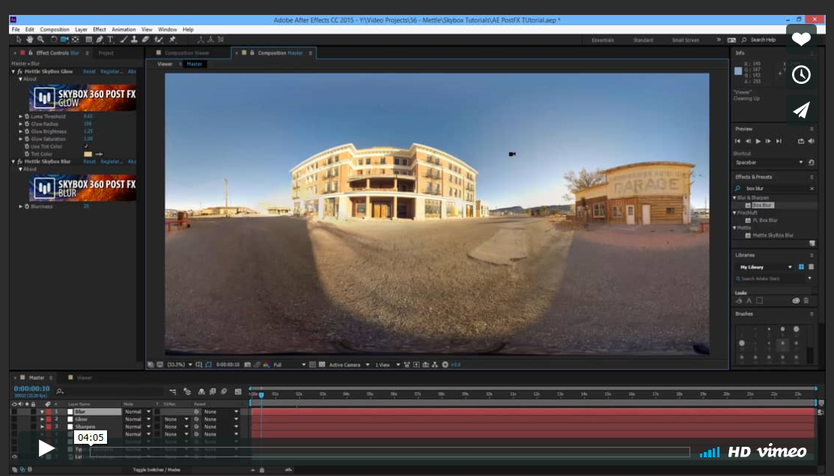The width and height of the screenshot is (834, 476).
Task: Toggle stopwatch for Glow Radius property
Action: point(27,124)
